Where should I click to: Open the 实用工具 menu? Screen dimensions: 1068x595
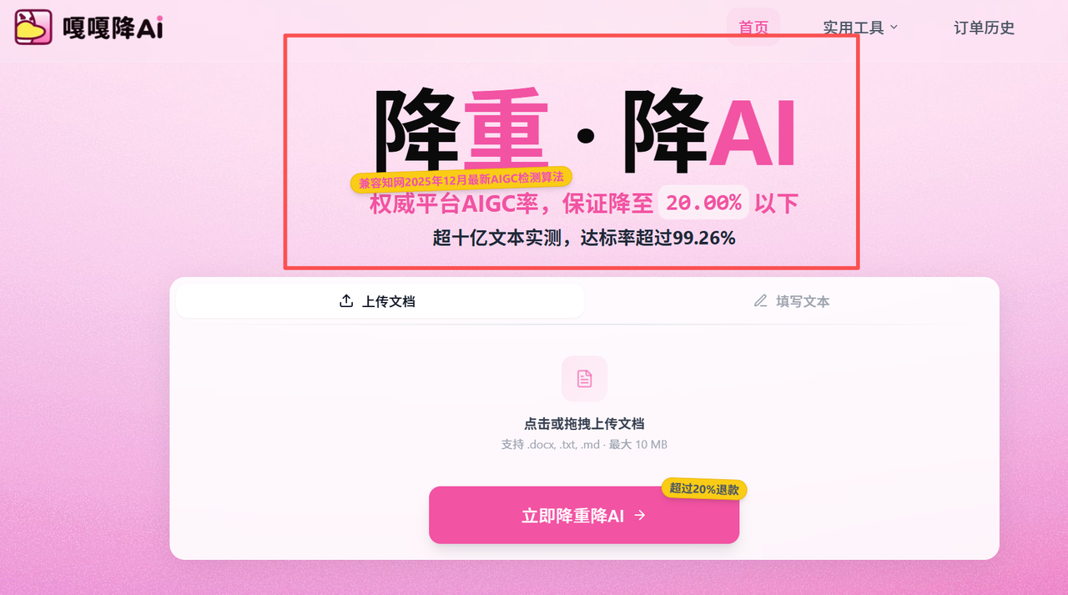[860, 28]
